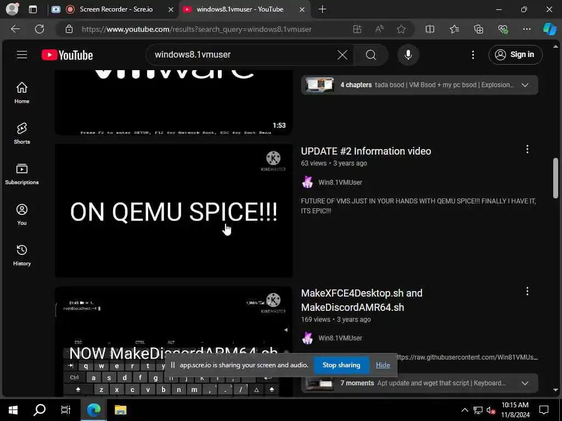Open Home in the sidebar
Image resolution: width=562 pixels, height=421 pixels.
pos(22,93)
